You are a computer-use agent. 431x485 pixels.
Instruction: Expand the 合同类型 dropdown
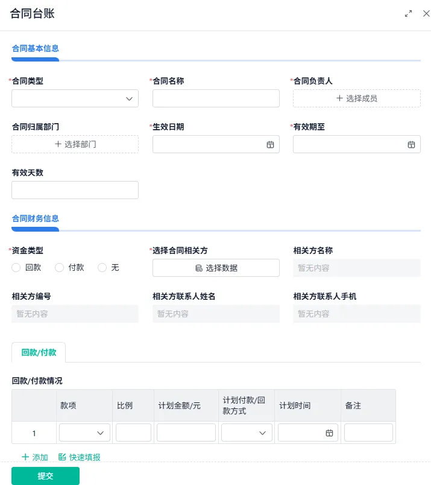click(75, 98)
